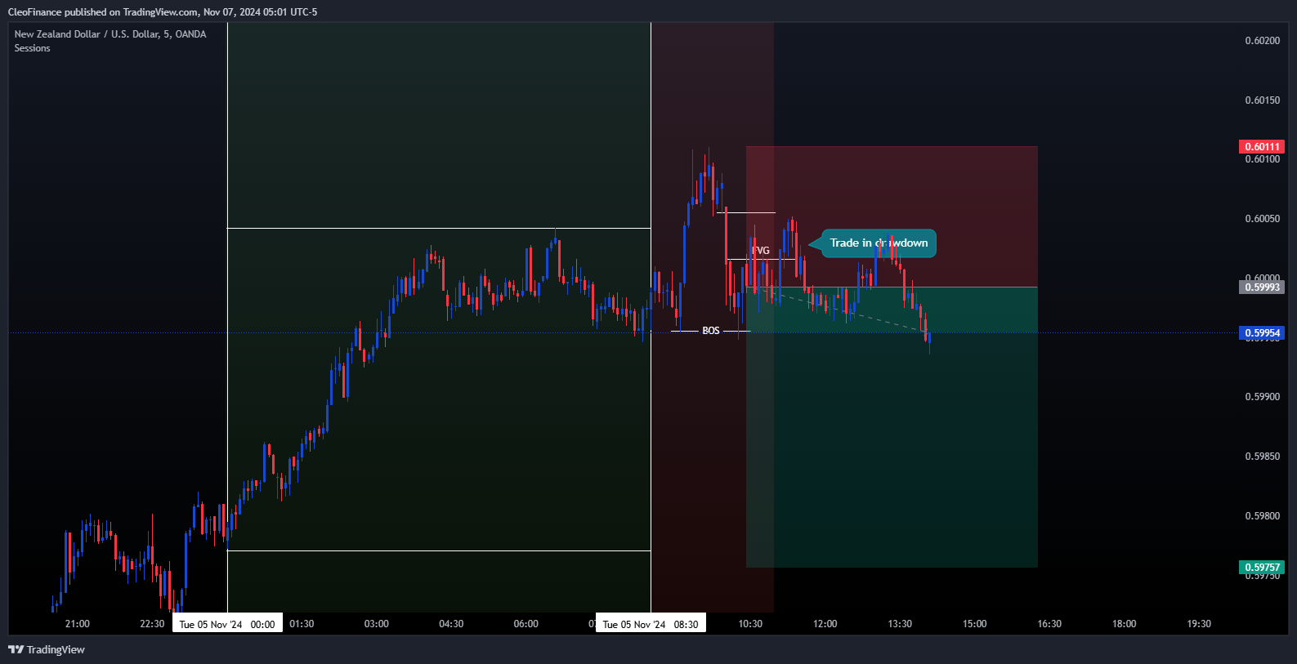Click the 13:30 time axis label
This screenshot has width=1297, height=664.
pos(900,624)
